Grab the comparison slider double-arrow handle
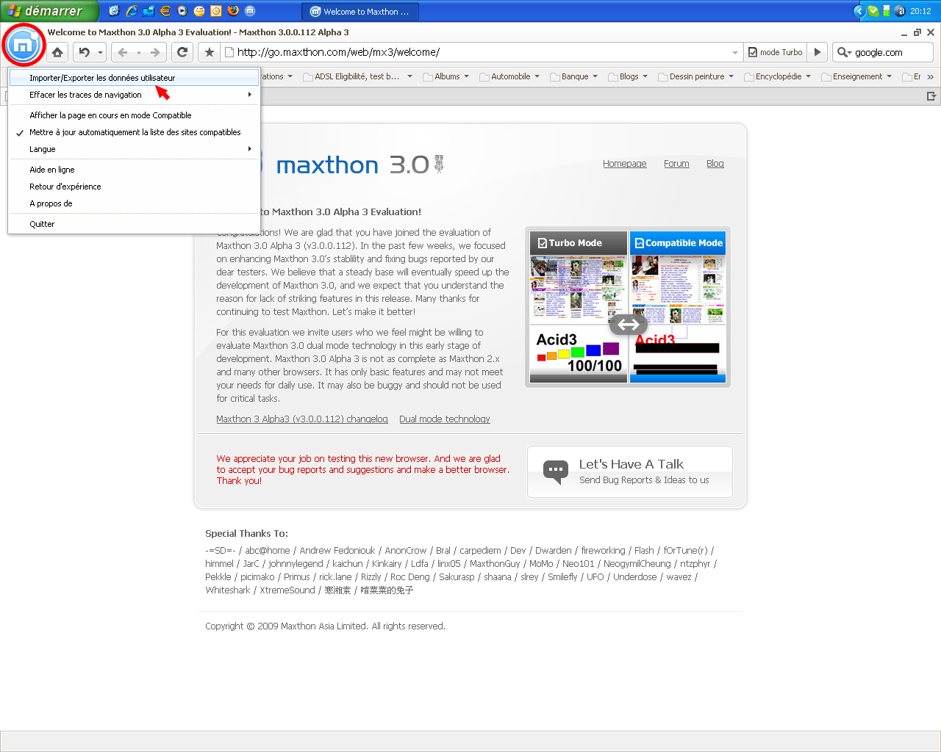Viewport: 941px width, 752px height. pos(629,325)
